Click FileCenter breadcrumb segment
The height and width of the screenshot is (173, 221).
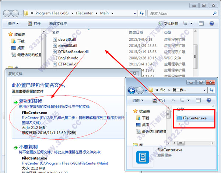tap(84, 13)
